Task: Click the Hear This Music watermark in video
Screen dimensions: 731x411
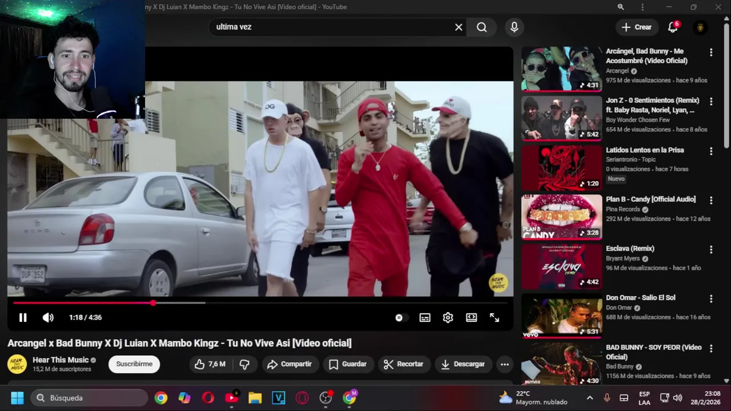Action: [497, 283]
